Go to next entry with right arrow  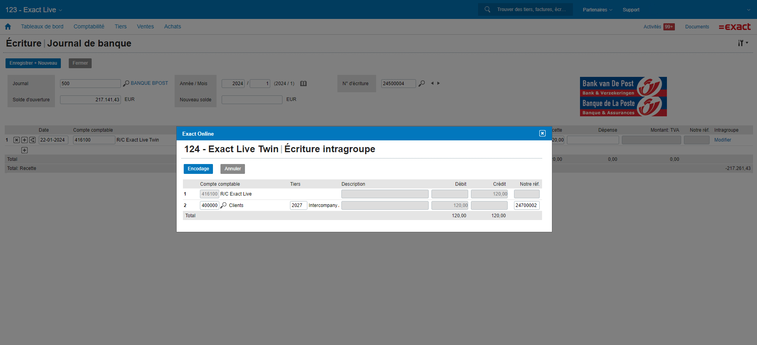pos(439,83)
